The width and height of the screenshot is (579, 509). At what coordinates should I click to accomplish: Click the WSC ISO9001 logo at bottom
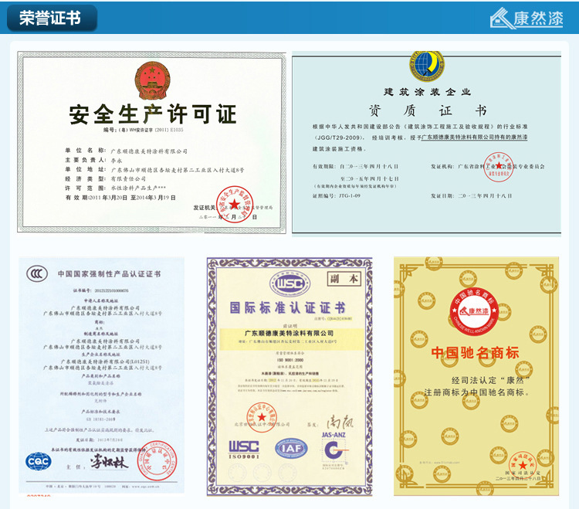(x=243, y=450)
